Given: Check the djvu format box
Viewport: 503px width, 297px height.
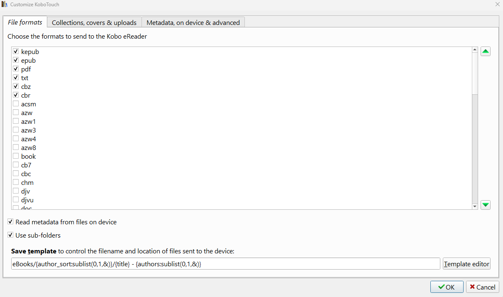Looking at the screenshot, I should (x=16, y=200).
